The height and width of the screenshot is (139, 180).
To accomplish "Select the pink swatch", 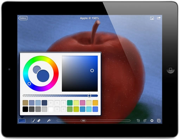I will 83,103.
